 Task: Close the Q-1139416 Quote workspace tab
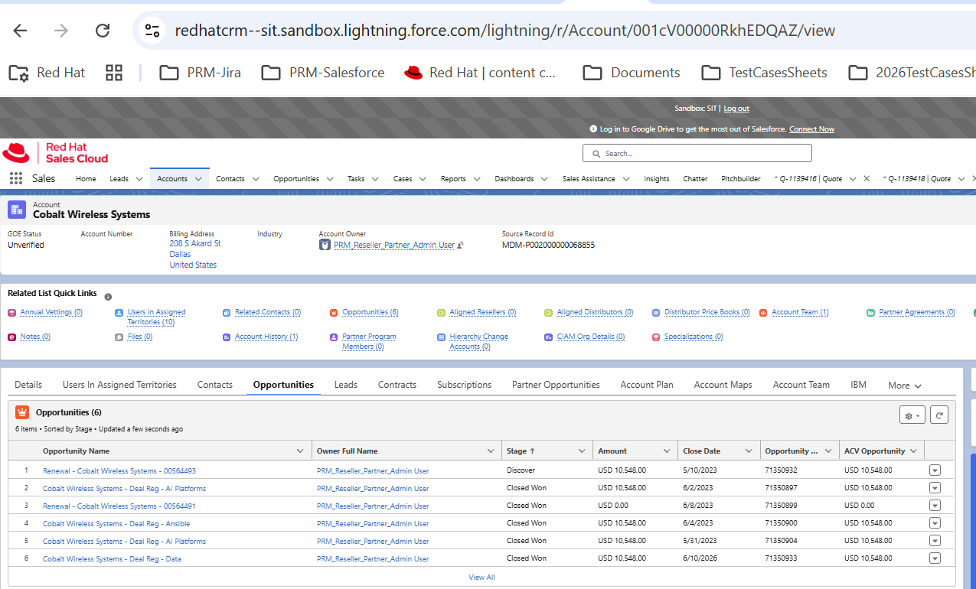click(x=867, y=178)
